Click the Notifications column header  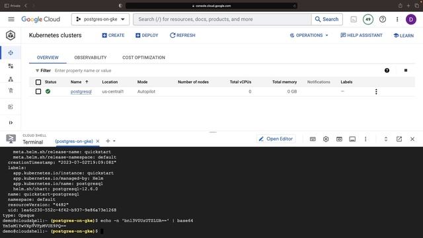[x=319, y=82]
